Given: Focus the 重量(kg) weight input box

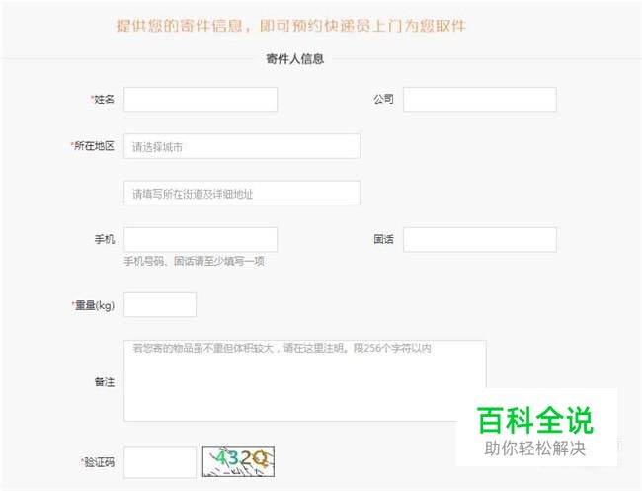Looking at the screenshot, I should pos(160,304).
